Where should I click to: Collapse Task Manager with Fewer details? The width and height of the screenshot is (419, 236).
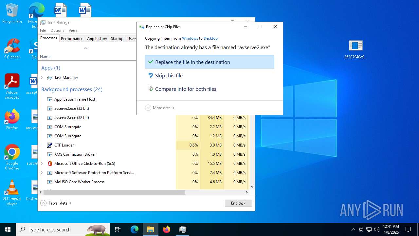click(x=56, y=203)
